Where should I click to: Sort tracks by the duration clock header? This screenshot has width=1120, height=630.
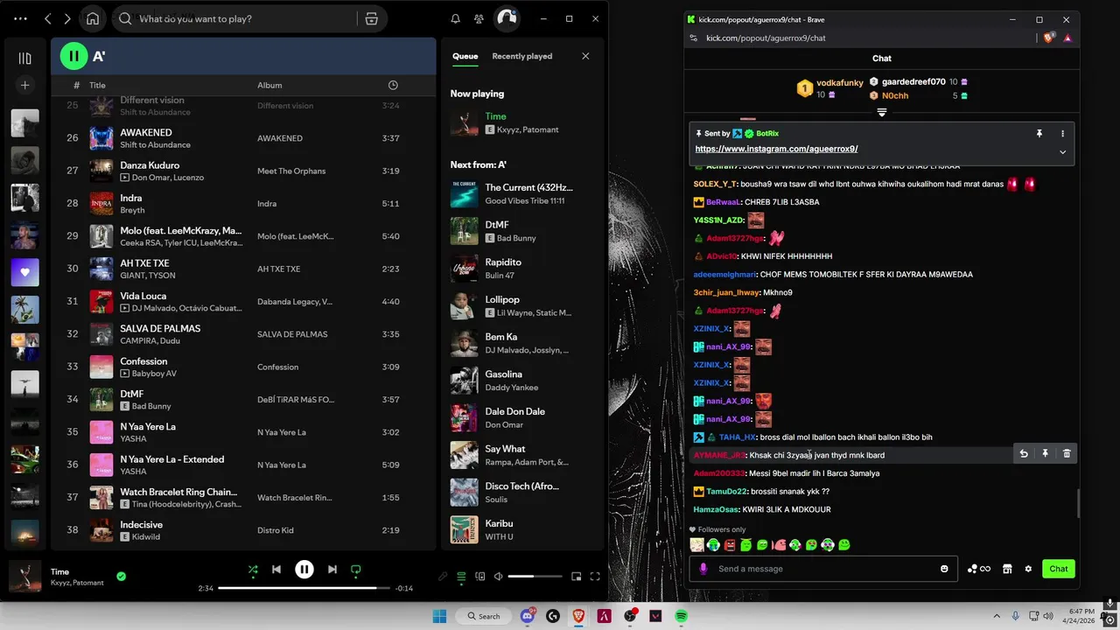point(393,85)
